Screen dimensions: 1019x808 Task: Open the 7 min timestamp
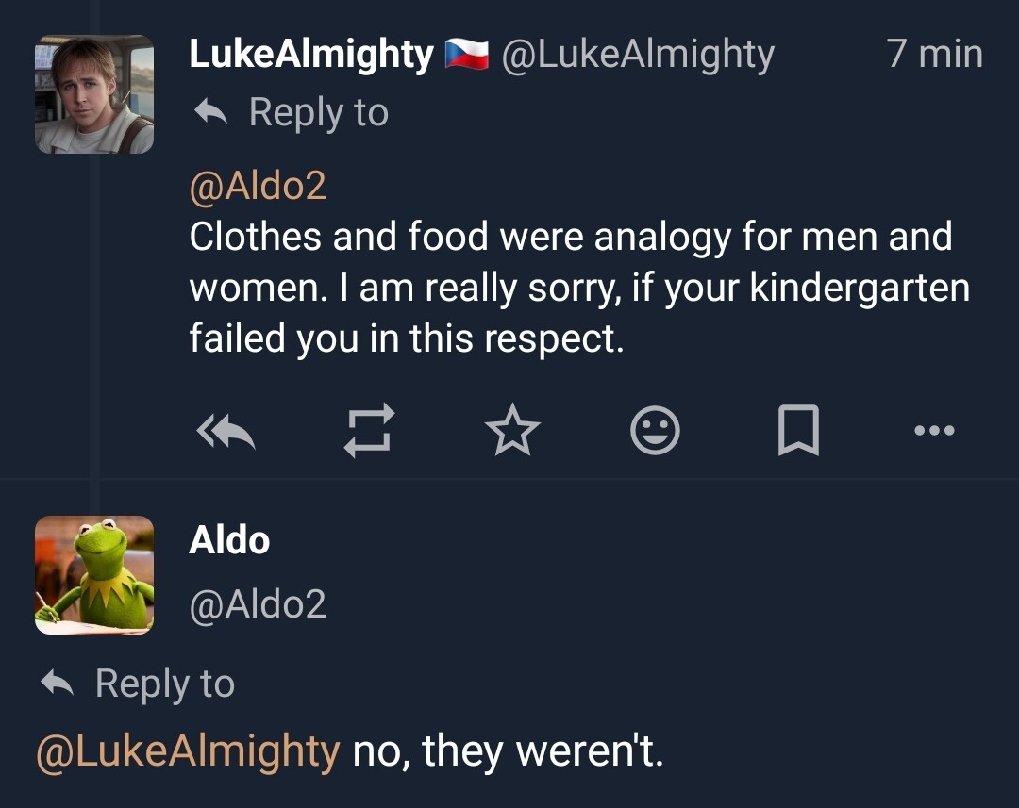pyautogui.click(x=934, y=55)
